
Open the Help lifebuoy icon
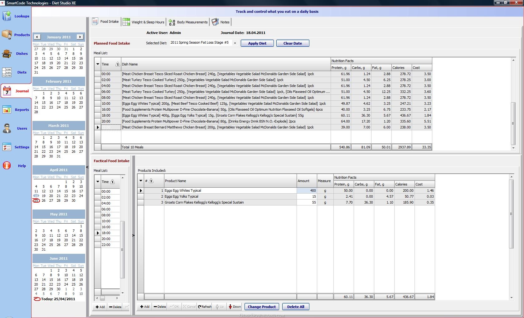7,166
